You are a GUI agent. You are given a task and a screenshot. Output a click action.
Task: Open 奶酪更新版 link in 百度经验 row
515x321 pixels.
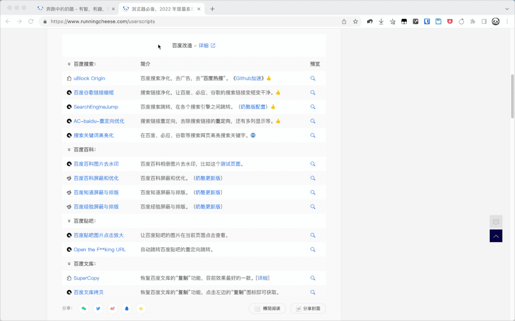[208, 207]
